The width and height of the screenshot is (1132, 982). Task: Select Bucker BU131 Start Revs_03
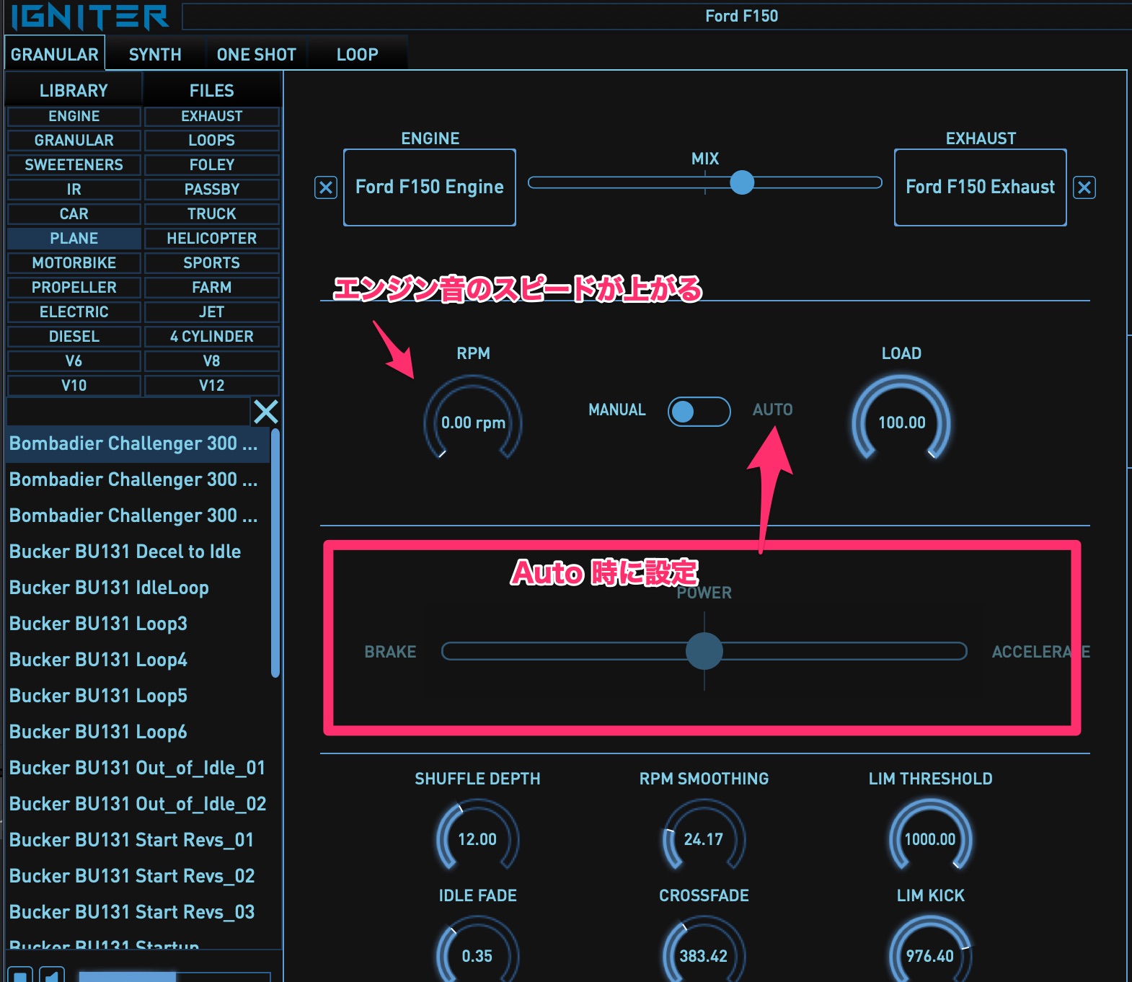[138, 912]
